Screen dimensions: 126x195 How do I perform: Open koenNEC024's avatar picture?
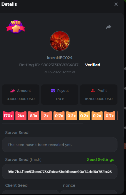(60, 41)
